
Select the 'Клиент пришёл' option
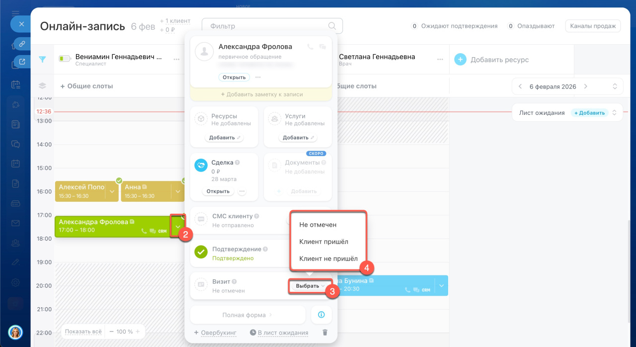point(323,242)
